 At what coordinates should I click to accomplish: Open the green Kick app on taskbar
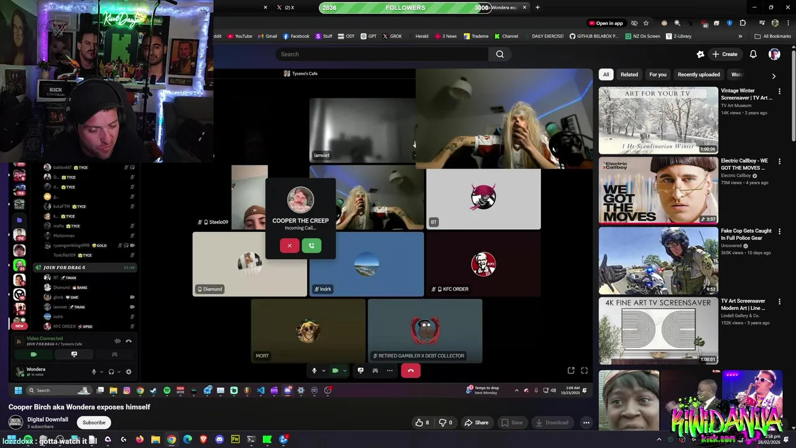click(267, 439)
